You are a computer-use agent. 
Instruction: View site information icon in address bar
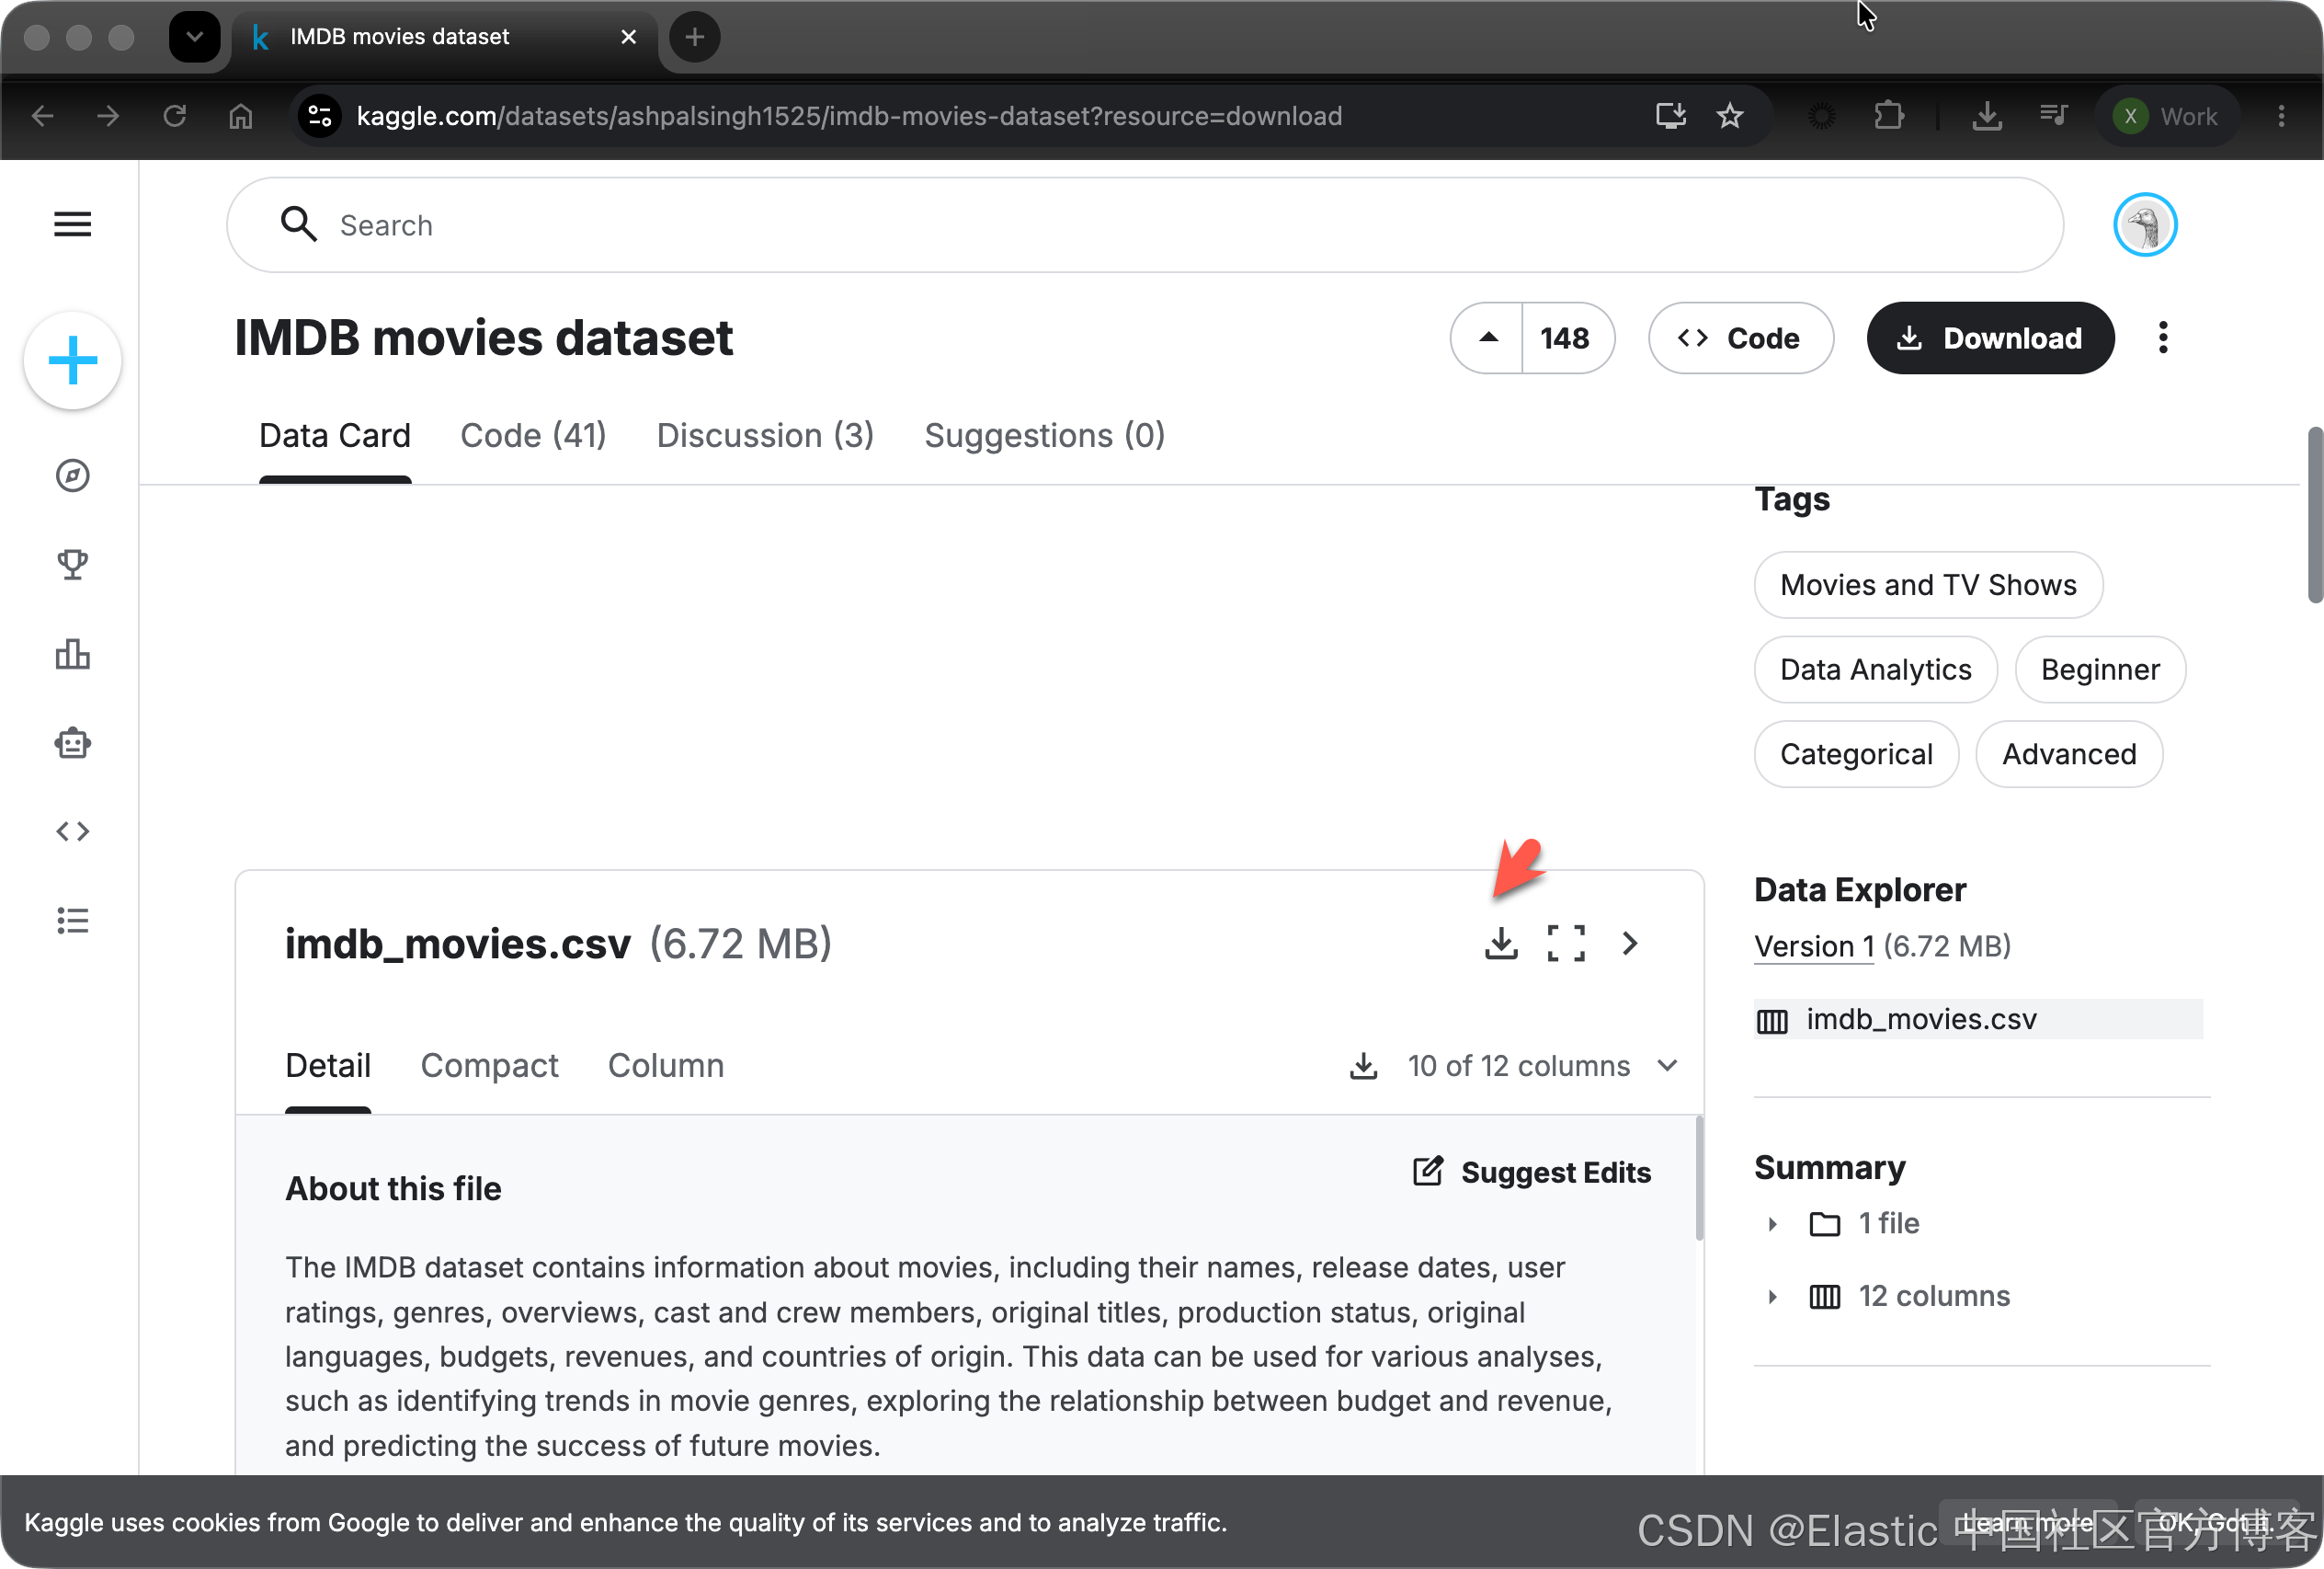(x=320, y=116)
